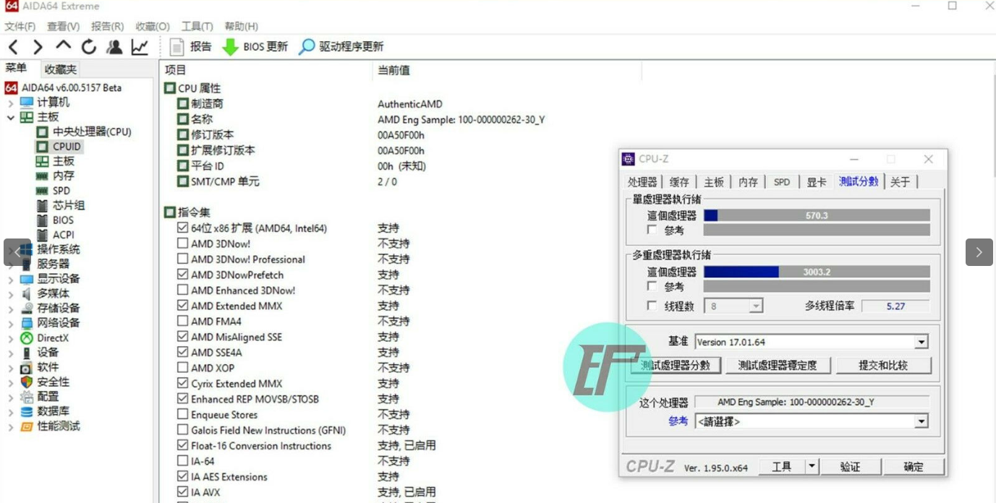The image size is (996, 503).
Task: Click the 工具 button in CPU-Z
Action: [x=782, y=467]
